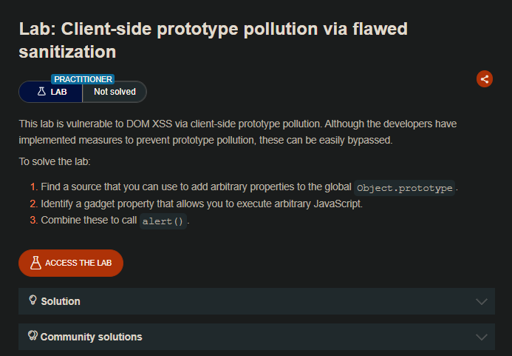Open the Community solutions accordion label

(x=91, y=337)
